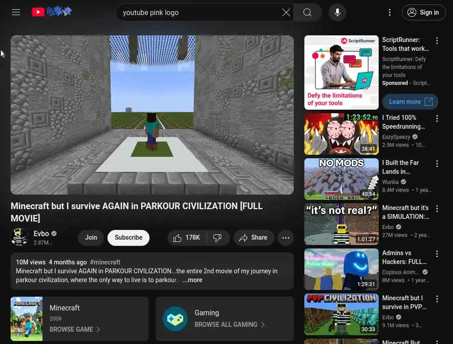Click the magnifier search button

click(307, 12)
